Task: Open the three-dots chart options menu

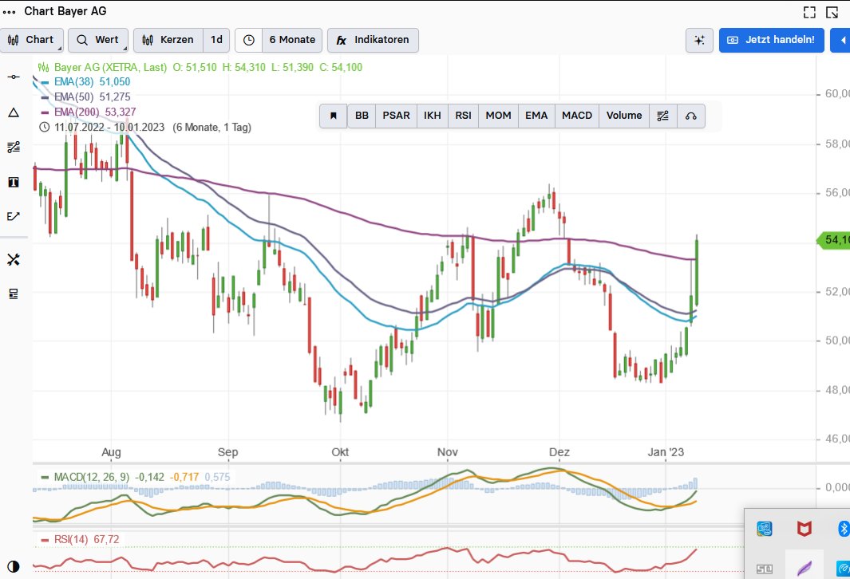Action: (10, 11)
